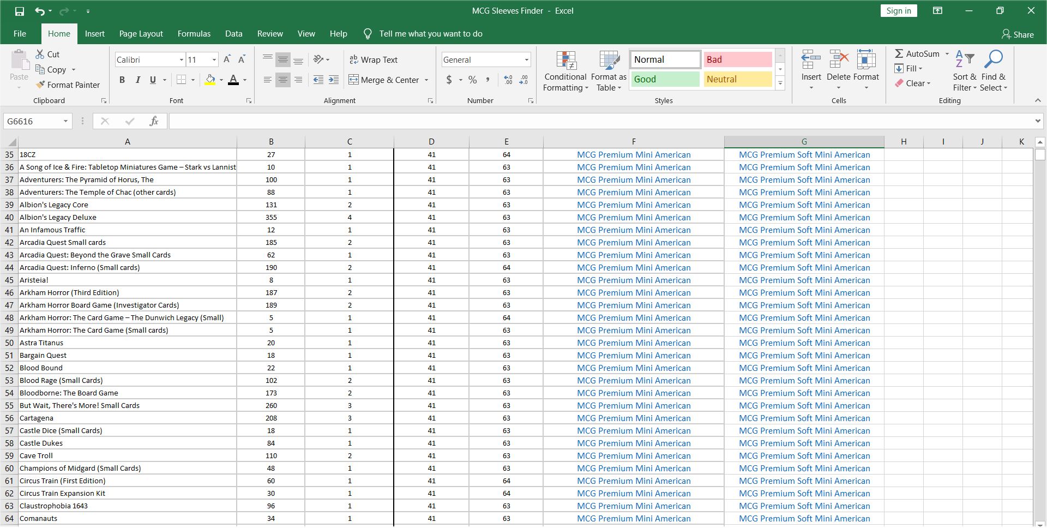Click the Share button
This screenshot has height=528, width=1047.
coord(1018,34)
